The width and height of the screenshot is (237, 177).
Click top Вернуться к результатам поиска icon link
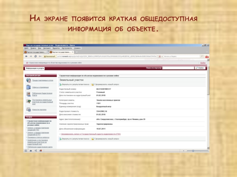74,84
